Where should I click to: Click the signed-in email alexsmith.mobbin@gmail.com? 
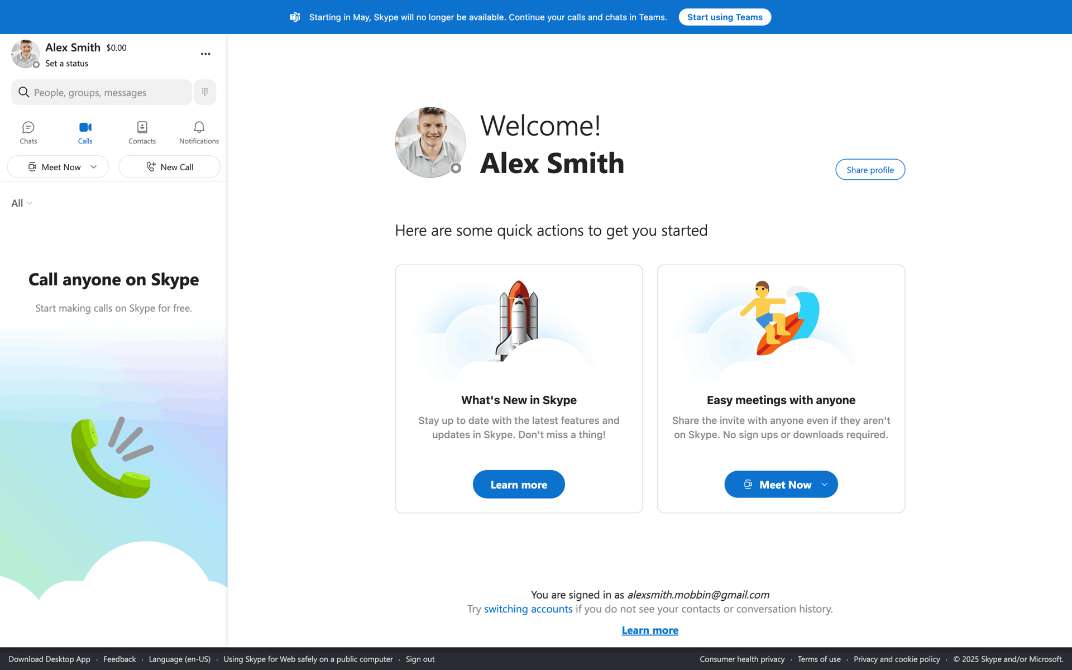pos(698,595)
